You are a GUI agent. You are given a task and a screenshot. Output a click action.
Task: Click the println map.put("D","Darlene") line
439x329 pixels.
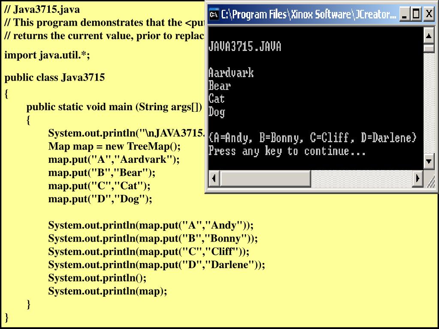(x=156, y=265)
